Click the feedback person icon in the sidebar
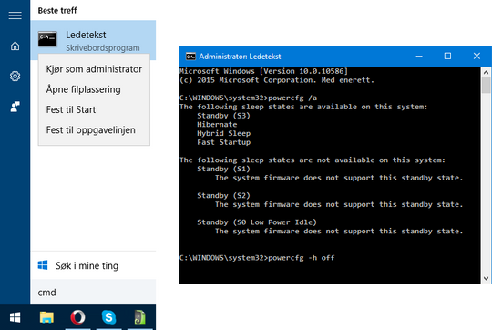492x330 pixels. pos(15,107)
